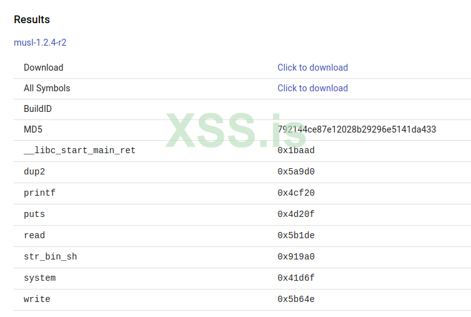Select the 0x5b1de offset value

(296, 235)
